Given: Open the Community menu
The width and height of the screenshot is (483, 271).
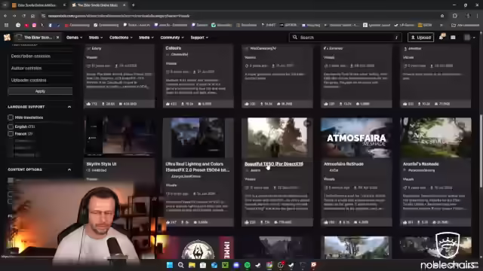Looking at the screenshot, I should 172,38.
